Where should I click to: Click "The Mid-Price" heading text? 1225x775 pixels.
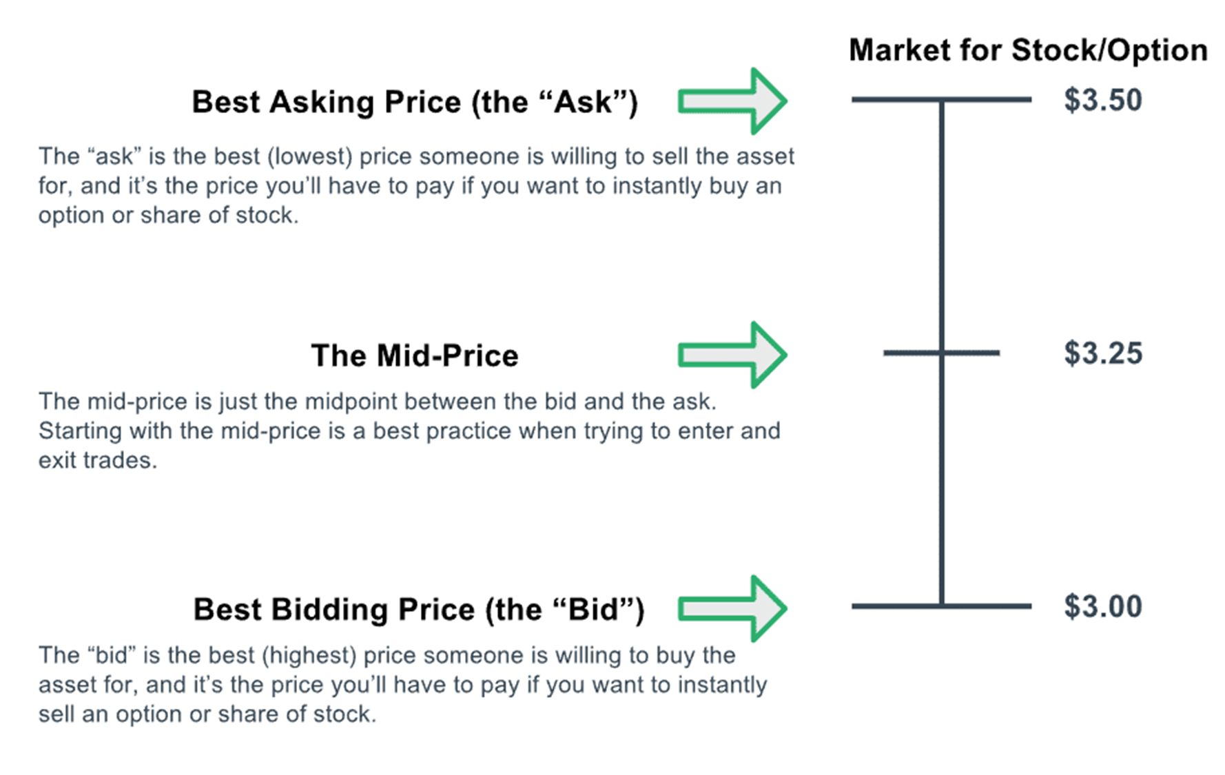coord(415,355)
